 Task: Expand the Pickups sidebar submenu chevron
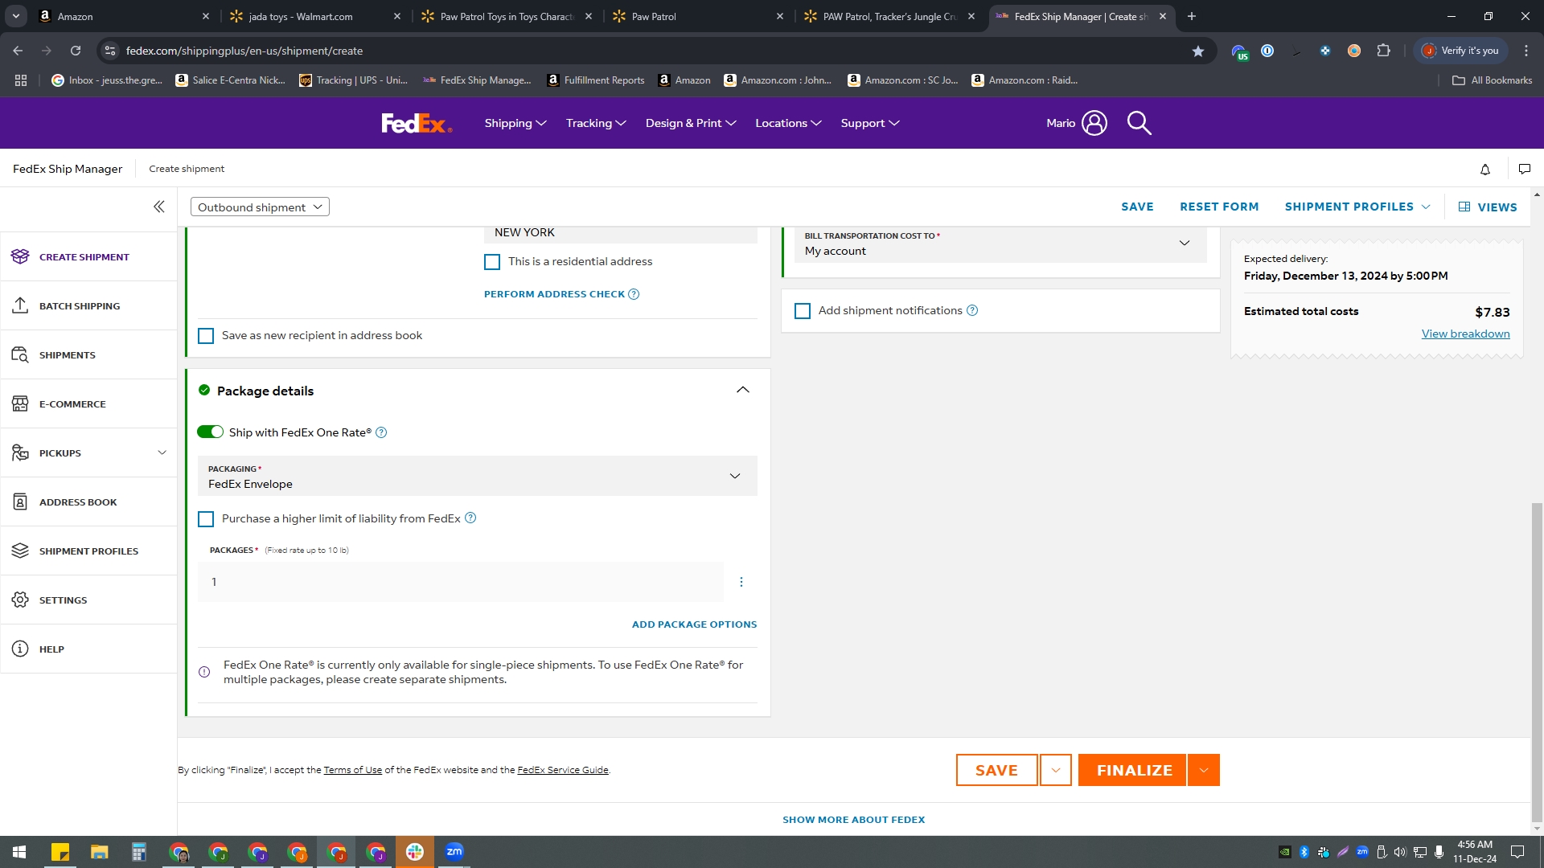click(x=162, y=452)
